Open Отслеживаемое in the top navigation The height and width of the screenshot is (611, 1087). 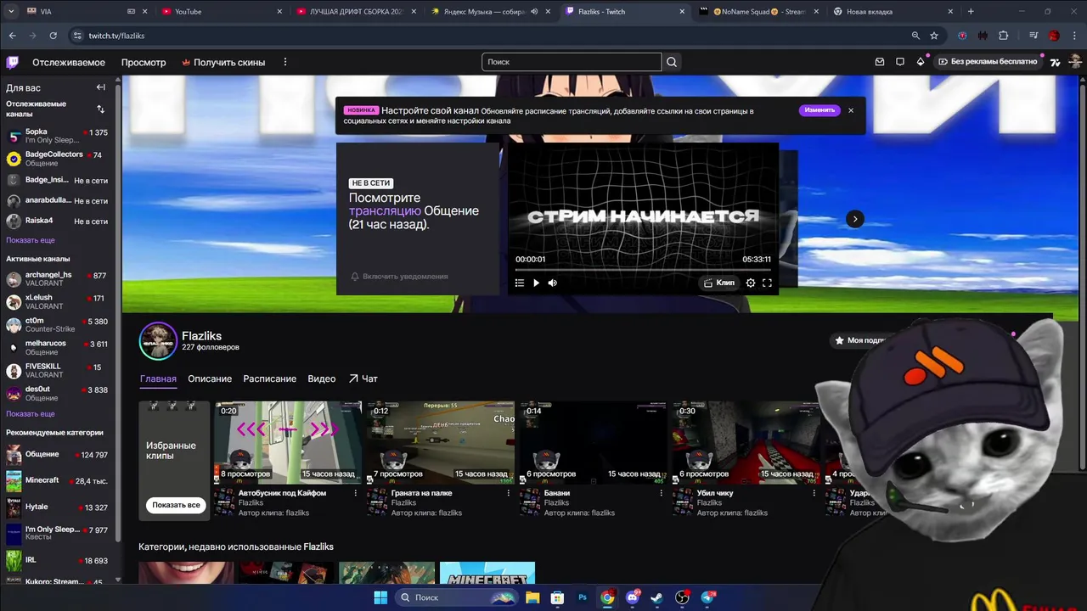click(x=69, y=62)
